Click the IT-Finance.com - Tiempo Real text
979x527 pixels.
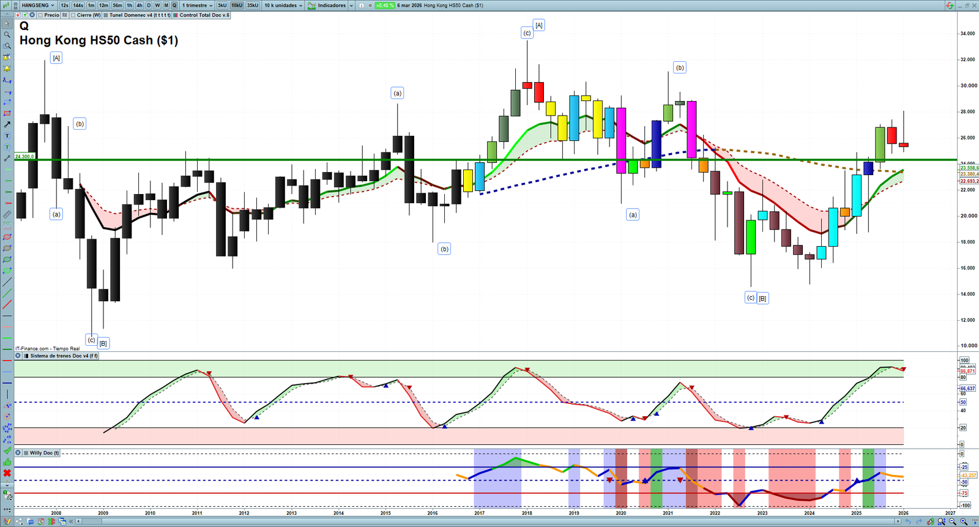click(x=48, y=349)
